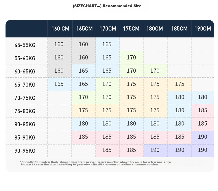Choose 185 under 165CM in 85-90KG row

(83, 137)
